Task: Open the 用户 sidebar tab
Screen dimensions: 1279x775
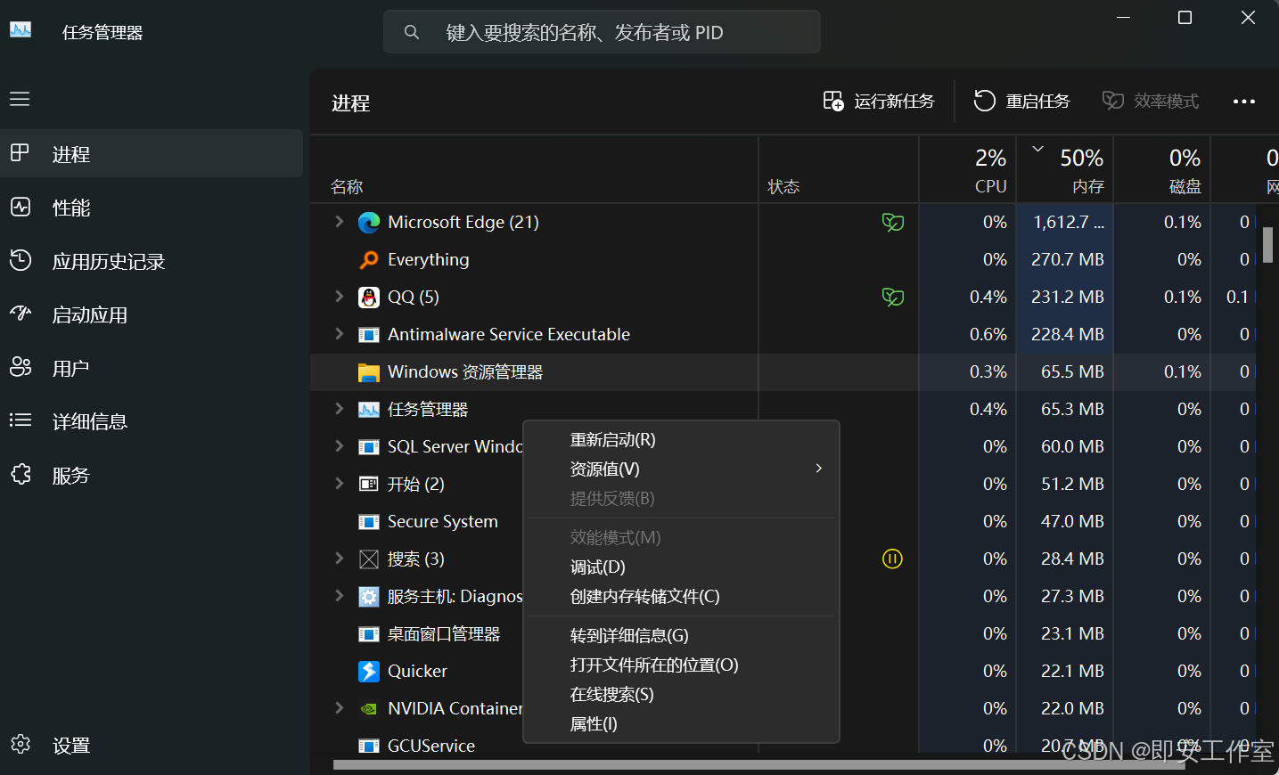Action: (x=152, y=368)
